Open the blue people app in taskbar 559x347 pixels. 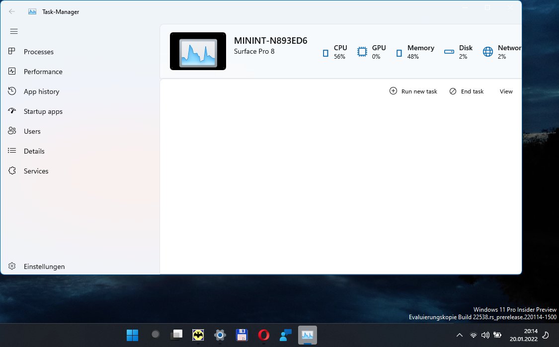click(286, 335)
